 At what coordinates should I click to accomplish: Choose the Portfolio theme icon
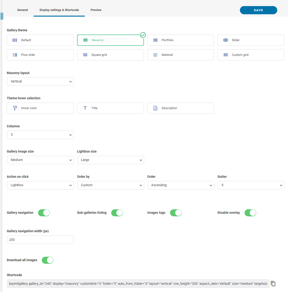pos(155,40)
